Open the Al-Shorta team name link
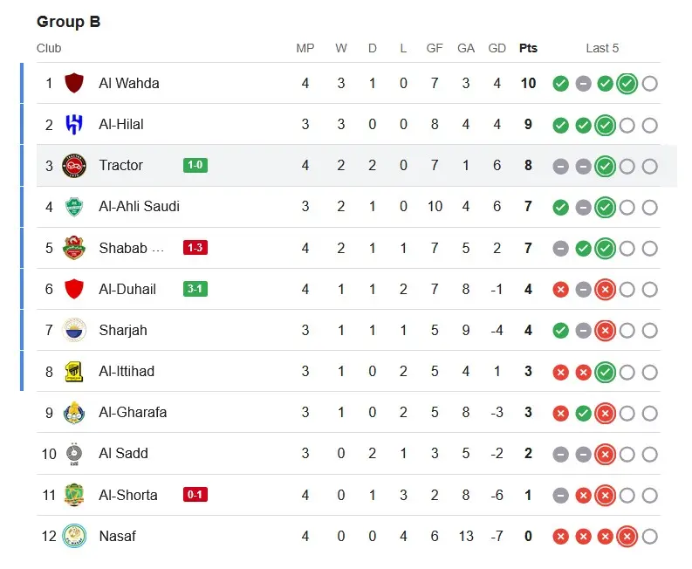The width and height of the screenshot is (692, 569). [128, 495]
